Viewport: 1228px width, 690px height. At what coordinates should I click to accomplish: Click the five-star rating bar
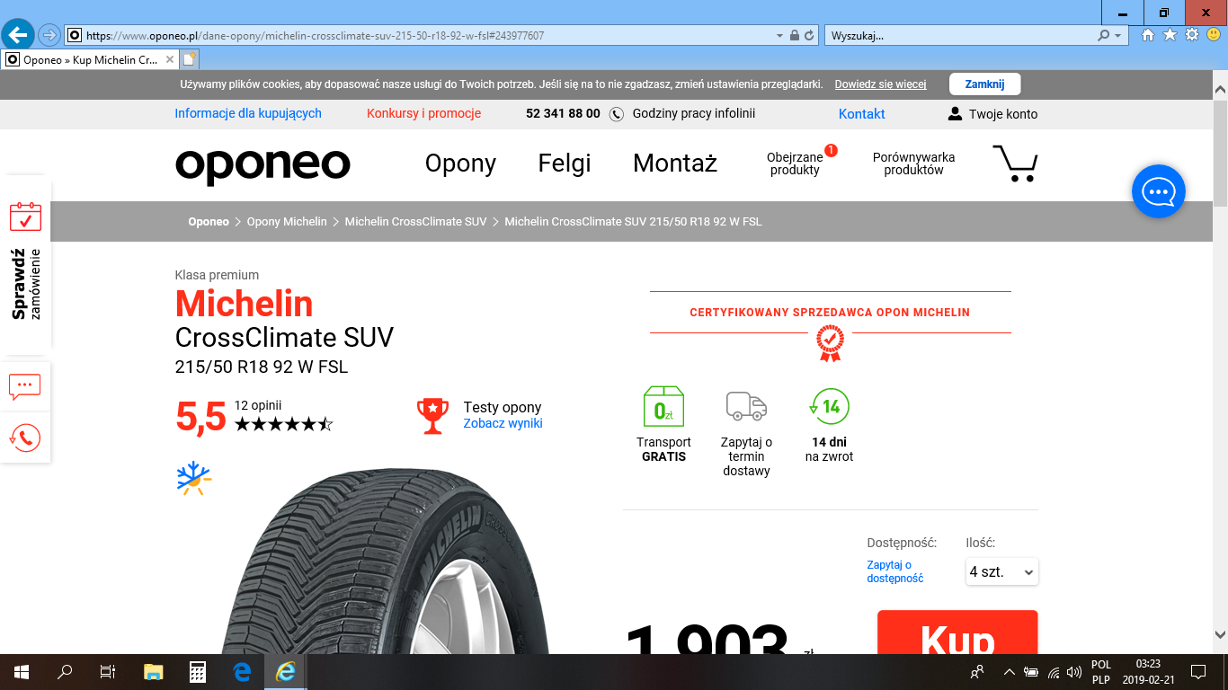[x=283, y=424]
